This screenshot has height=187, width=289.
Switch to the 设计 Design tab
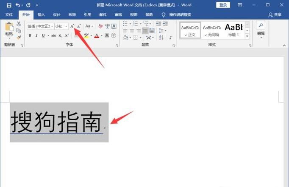pyautogui.click(x=57, y=14)
